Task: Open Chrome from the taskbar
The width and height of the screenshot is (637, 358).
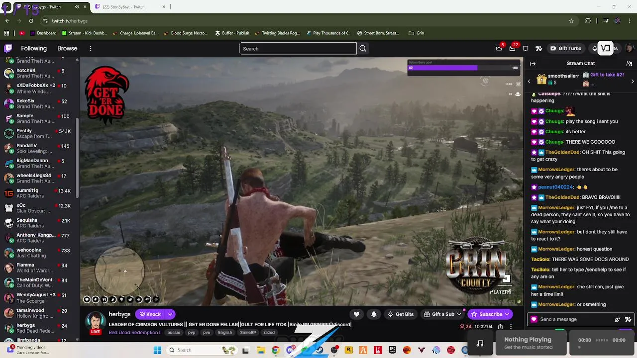Action: point(275,350)
